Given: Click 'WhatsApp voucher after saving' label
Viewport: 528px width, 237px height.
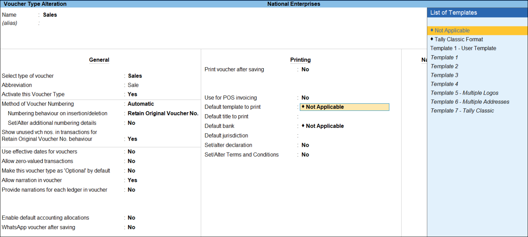Looking at the screenshot, I should (x=38, y=227).
